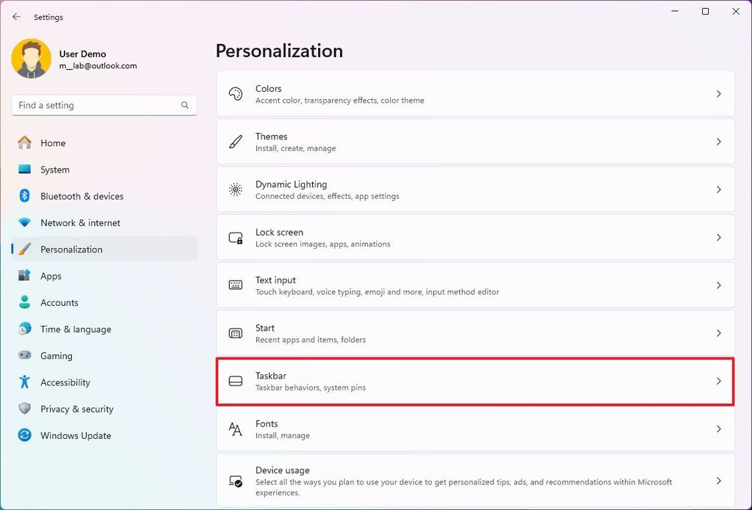
Task: Click the Start settings icon
Action: coord(235,333)
